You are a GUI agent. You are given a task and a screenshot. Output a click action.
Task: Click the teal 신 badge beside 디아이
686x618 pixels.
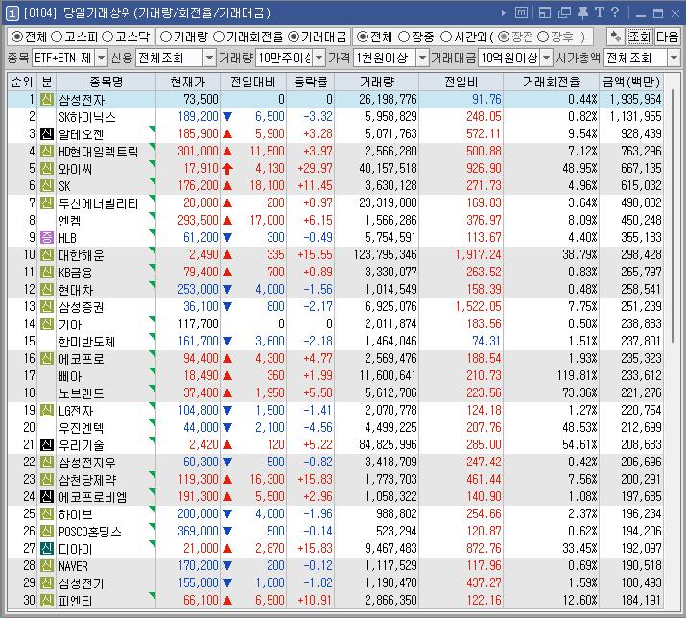click(x=47, y=548)
